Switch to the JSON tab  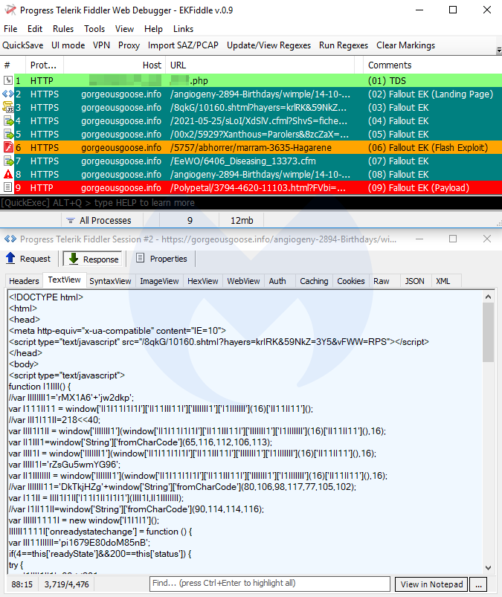click(x=414, y=281)
